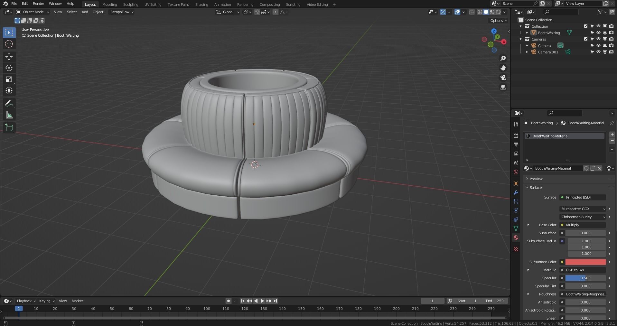The image size is (617, 326).
Task: Activate the 3D Cursor tool
Action: pos(9,44)
